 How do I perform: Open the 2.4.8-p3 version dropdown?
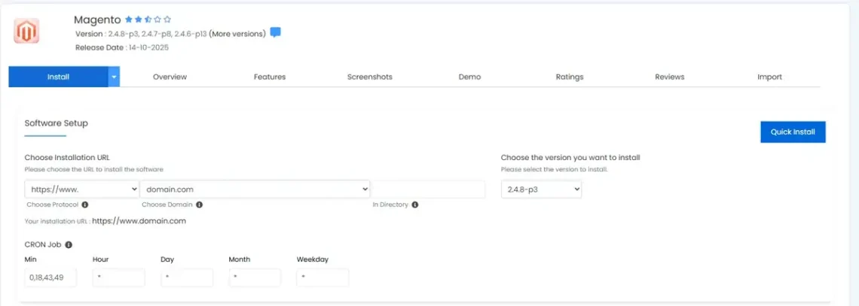541,189
